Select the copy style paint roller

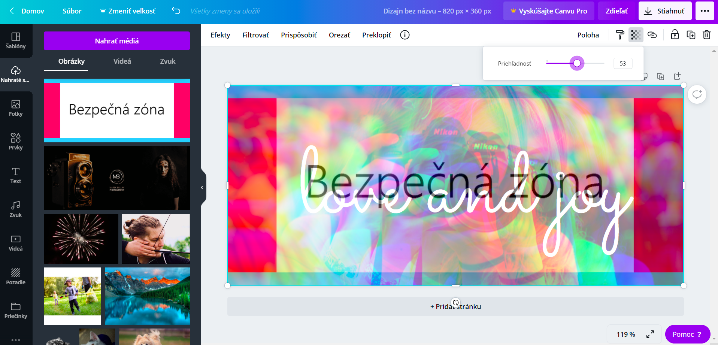[620, 35]
